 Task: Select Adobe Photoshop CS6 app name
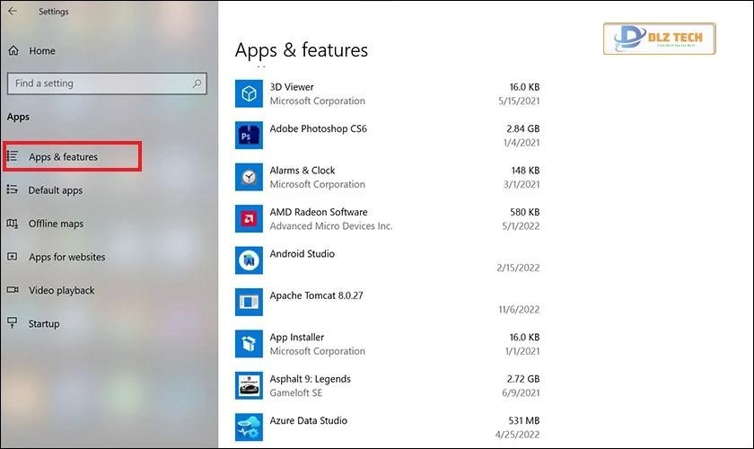pos(318,129)
